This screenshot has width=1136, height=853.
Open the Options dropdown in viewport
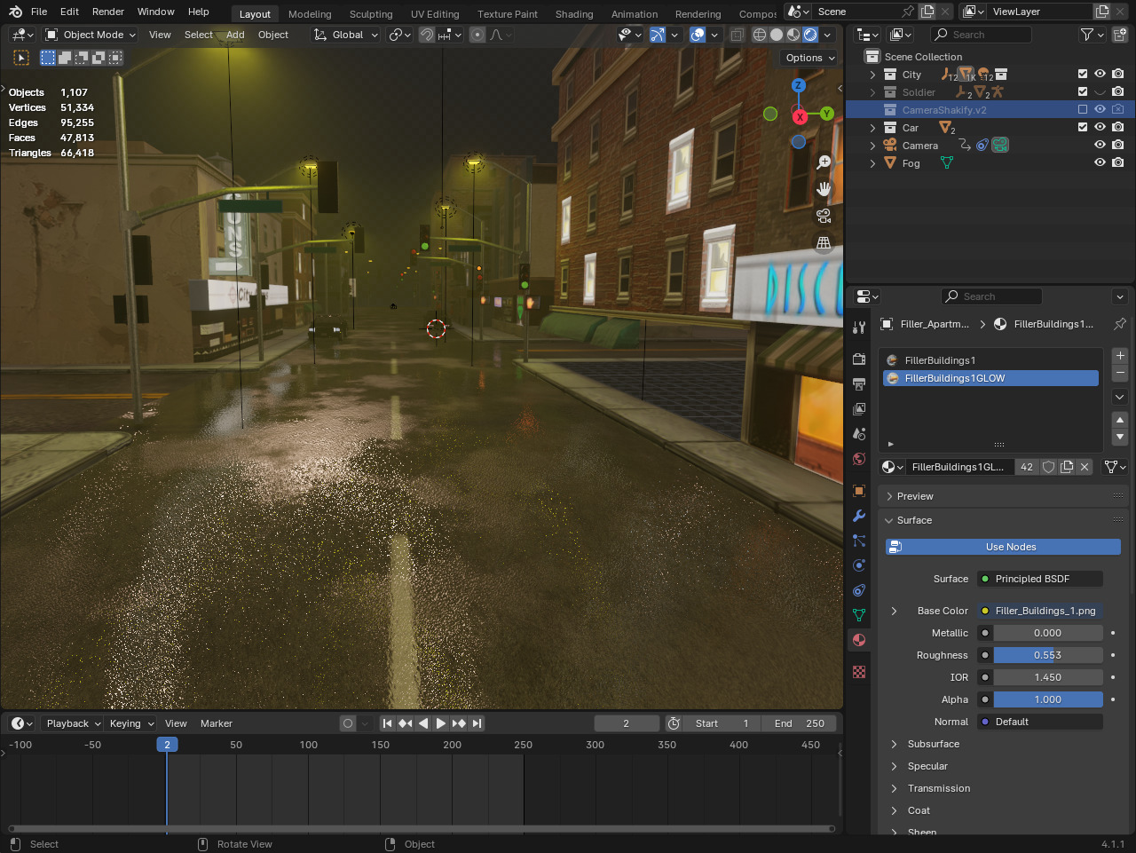tap(809, 58)
